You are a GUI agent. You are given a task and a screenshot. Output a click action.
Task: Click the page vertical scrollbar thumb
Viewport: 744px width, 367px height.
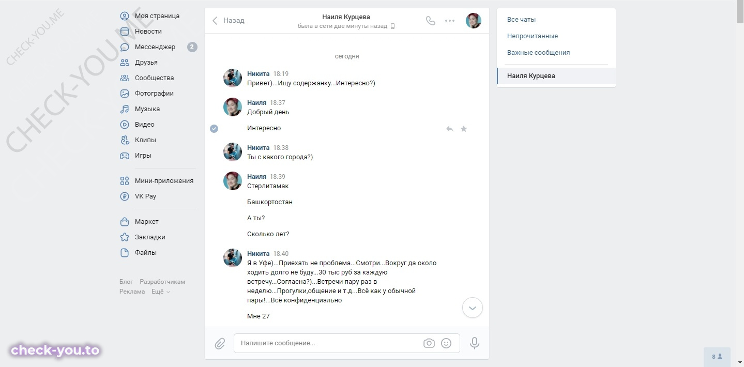click(740, 12)
